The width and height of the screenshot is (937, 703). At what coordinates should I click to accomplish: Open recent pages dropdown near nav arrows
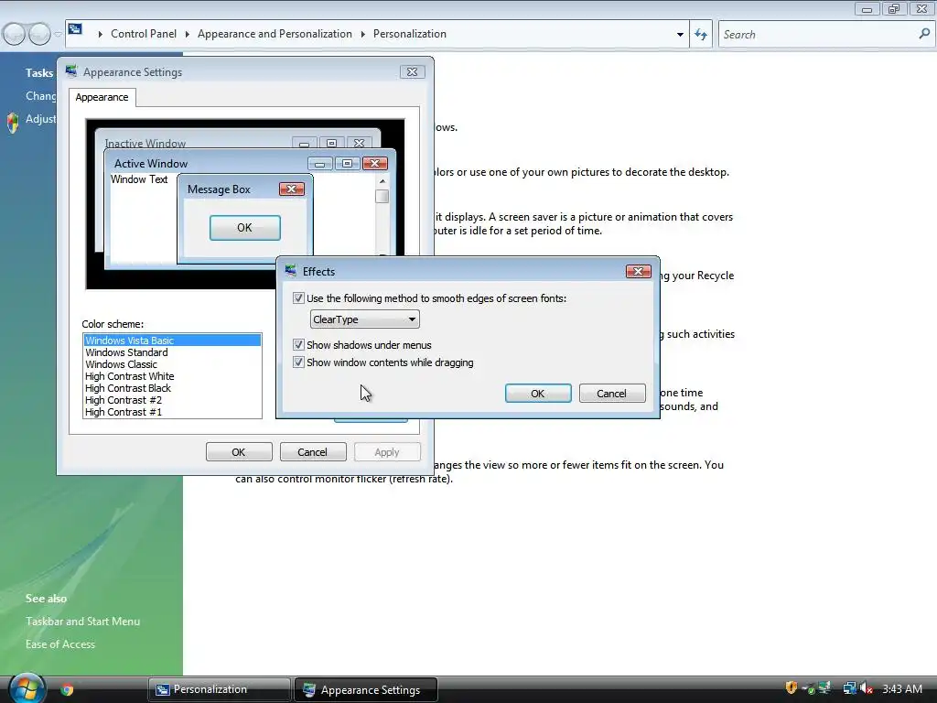(58, 35)
